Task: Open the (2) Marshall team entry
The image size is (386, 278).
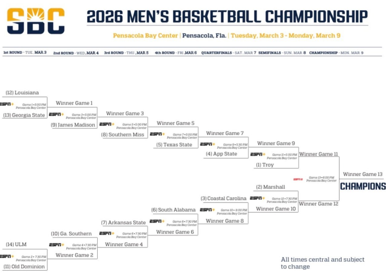Action: pyautogui.click(x=271, y=187)
